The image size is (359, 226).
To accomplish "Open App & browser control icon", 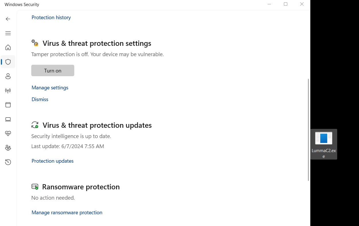I will [8, 105].
